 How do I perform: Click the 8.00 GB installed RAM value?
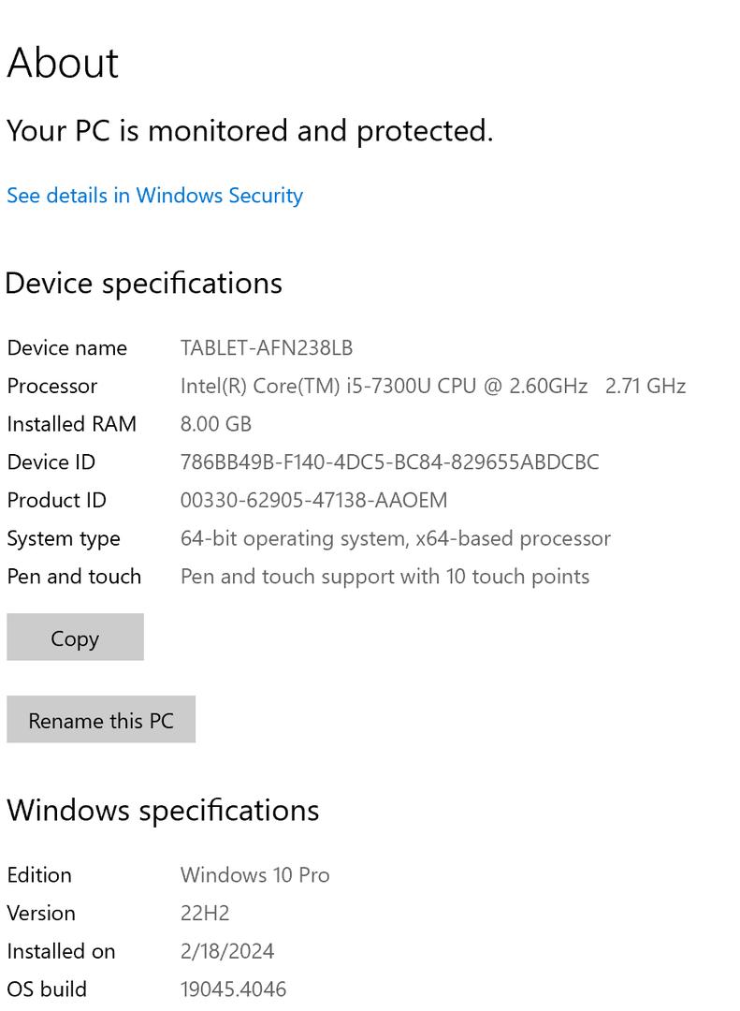pos(215,424)
